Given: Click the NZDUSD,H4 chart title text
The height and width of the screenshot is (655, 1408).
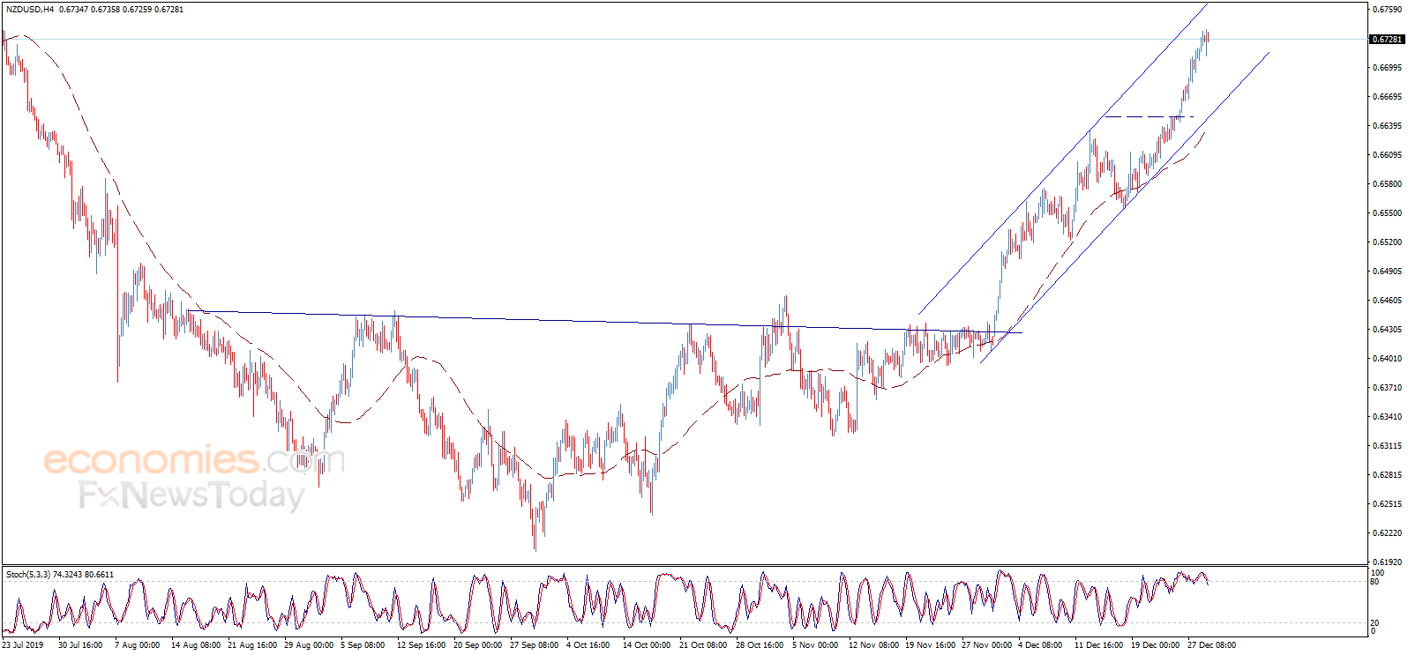Looking at the screenshot, I should (x=30, y=10).
